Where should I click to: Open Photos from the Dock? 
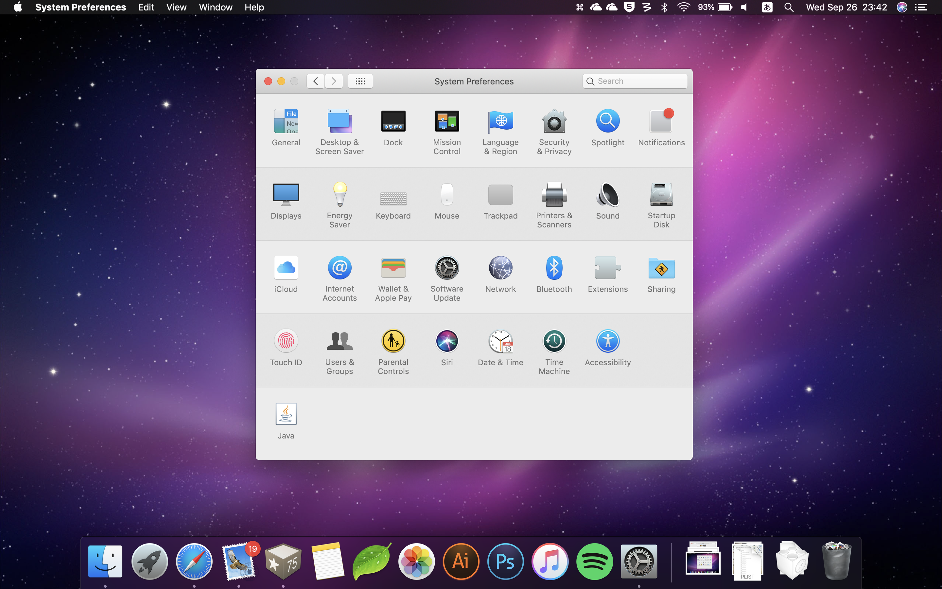pos(416,561)
